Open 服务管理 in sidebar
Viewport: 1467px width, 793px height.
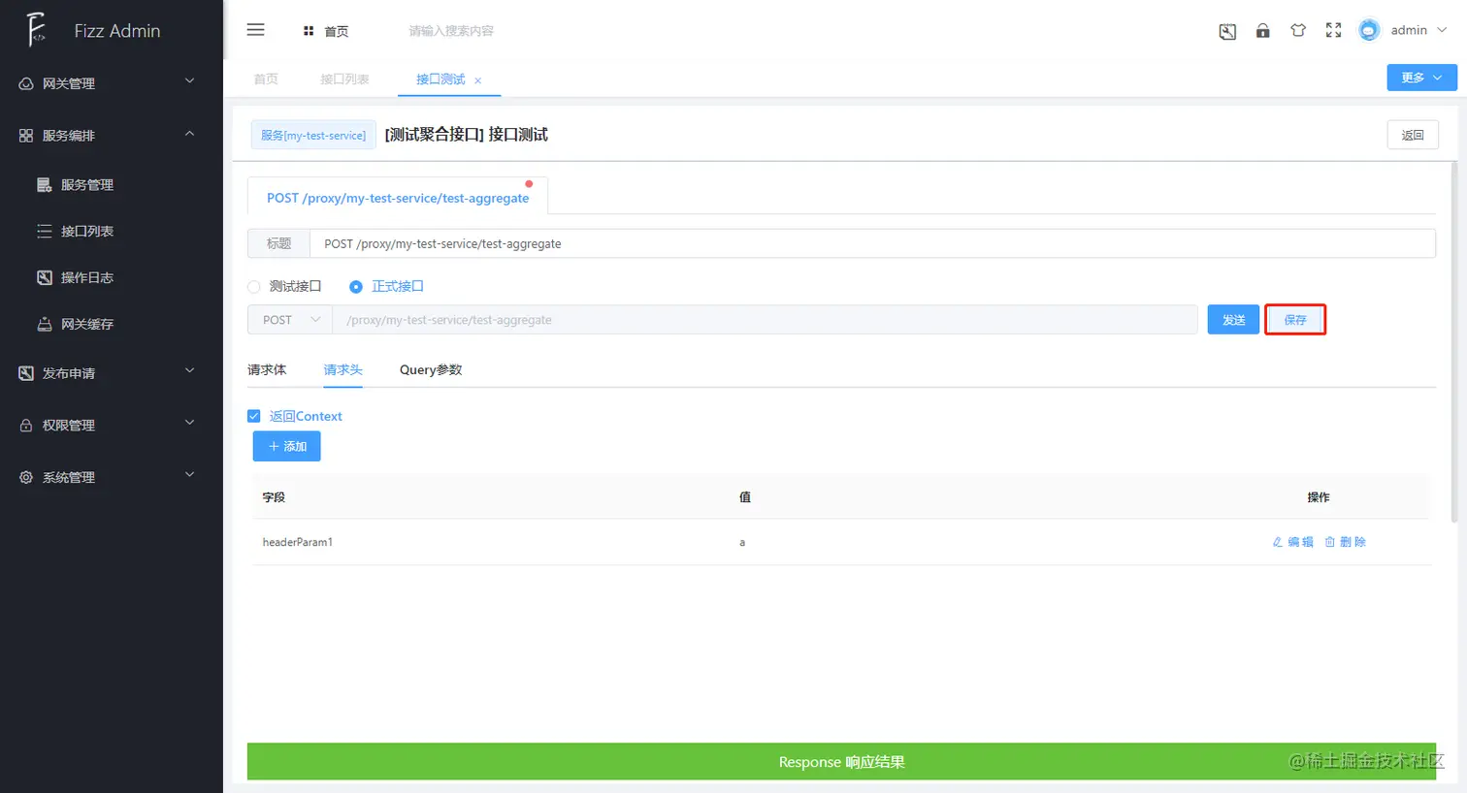coord(87,185)
